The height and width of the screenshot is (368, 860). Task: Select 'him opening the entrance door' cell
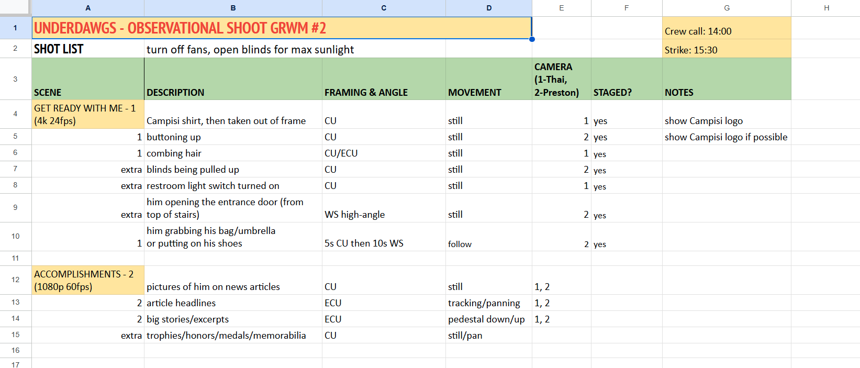click(x=233, y=208)
